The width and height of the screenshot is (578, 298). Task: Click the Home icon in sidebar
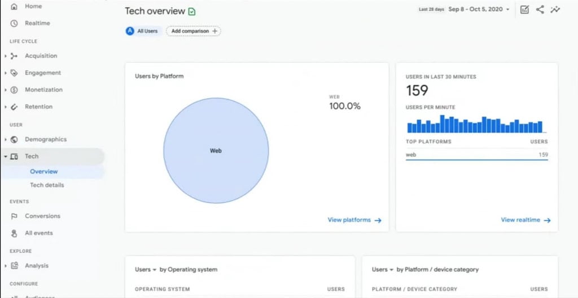pos(14,6)
